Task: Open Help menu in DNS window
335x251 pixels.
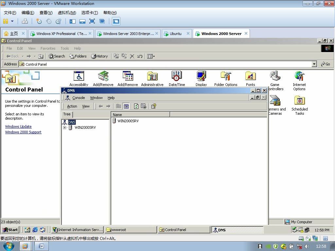Action: coord(111,97)
